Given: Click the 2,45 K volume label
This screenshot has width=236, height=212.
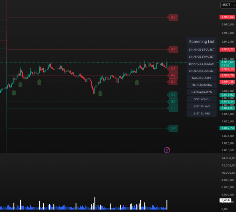Looking at the screenshot, I should pyautogui.click(x=226, y=200).
